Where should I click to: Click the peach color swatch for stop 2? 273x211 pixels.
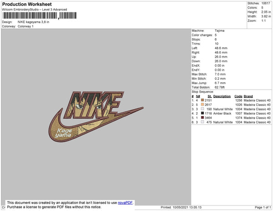202,105
